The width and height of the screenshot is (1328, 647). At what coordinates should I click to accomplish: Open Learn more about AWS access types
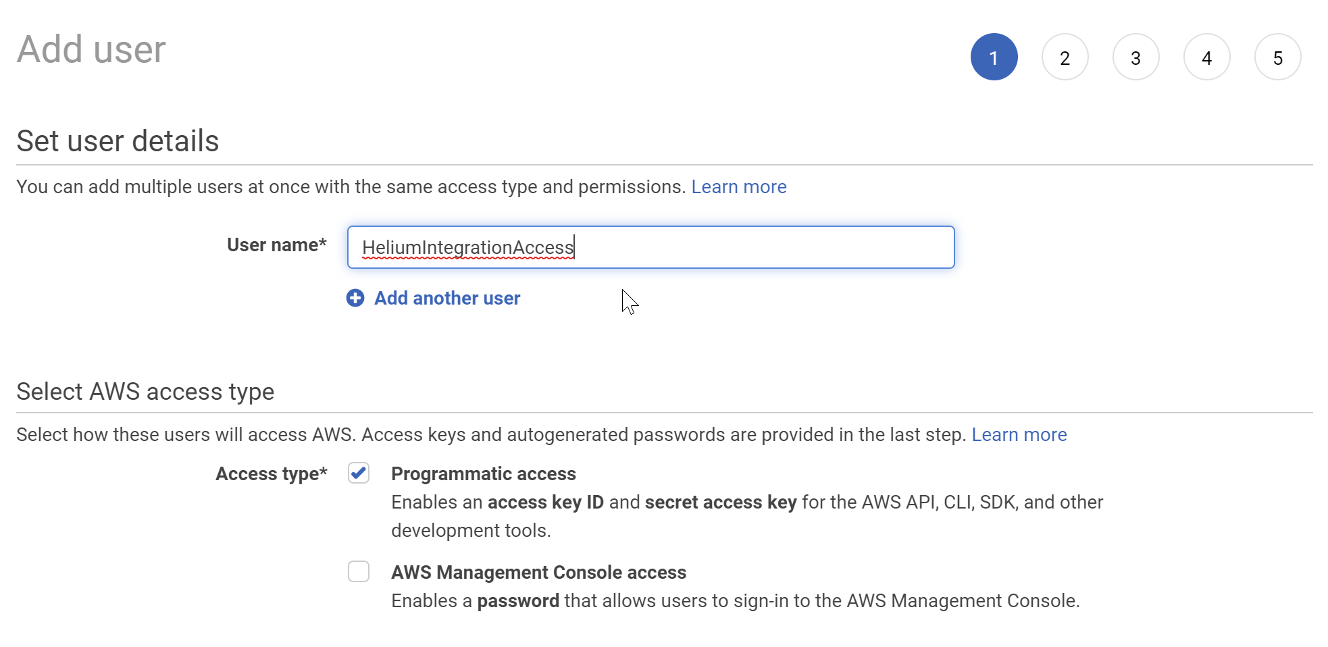1019,435
